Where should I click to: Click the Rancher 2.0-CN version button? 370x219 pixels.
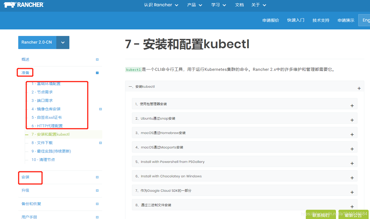[x=37, y=42]
